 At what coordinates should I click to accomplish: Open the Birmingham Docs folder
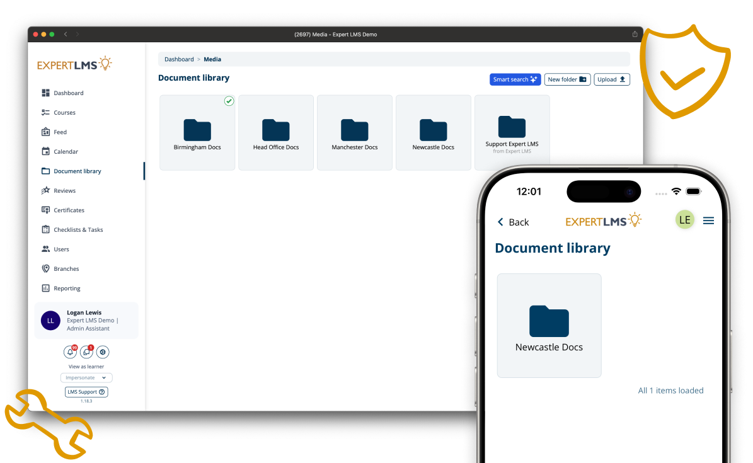pos(197,133)
